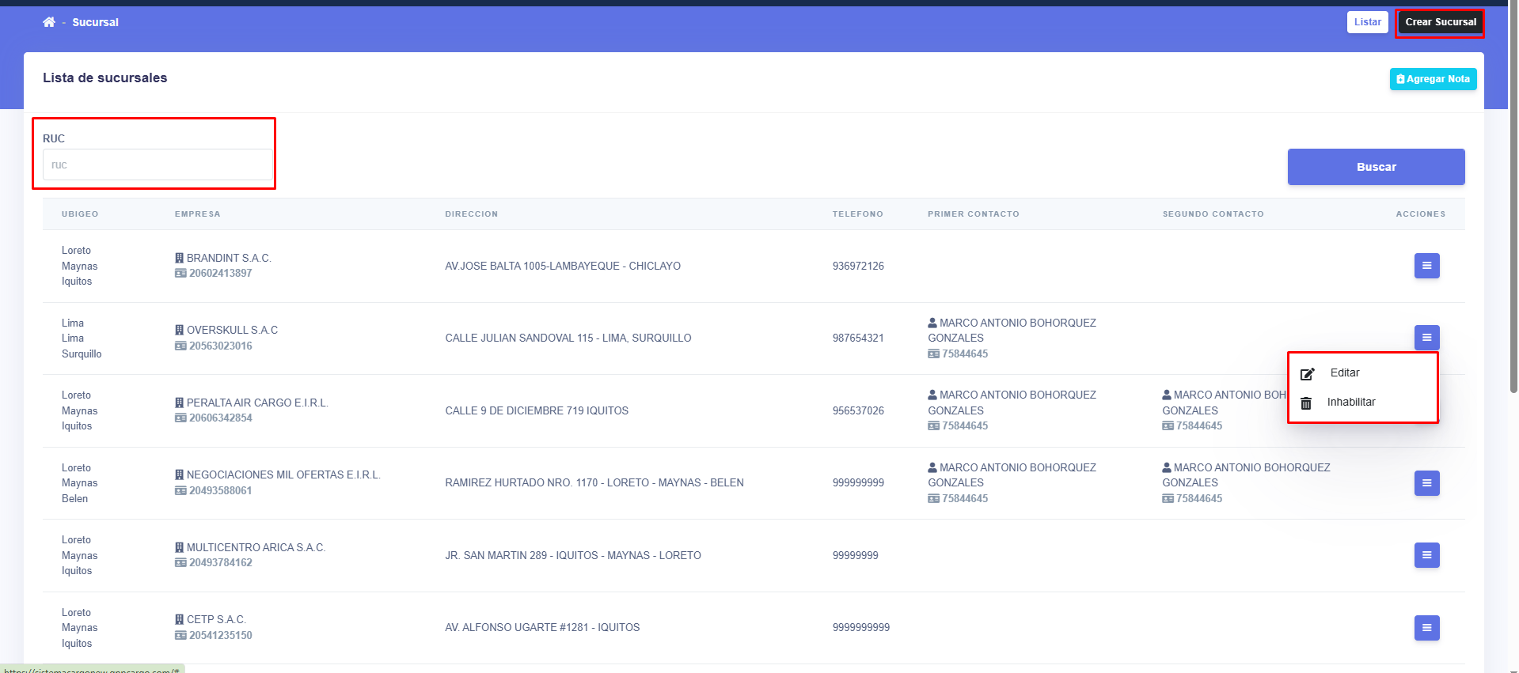Viewport: 1519px width, 673px height.
Task: Click the ID card icon by 20563023016
Action: (x=180, y=346)
